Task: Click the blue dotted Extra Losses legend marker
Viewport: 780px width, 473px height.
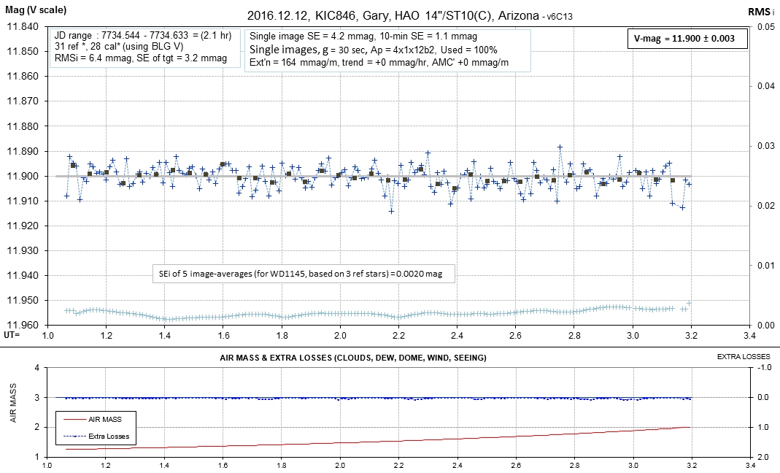Action: [74, 435]
